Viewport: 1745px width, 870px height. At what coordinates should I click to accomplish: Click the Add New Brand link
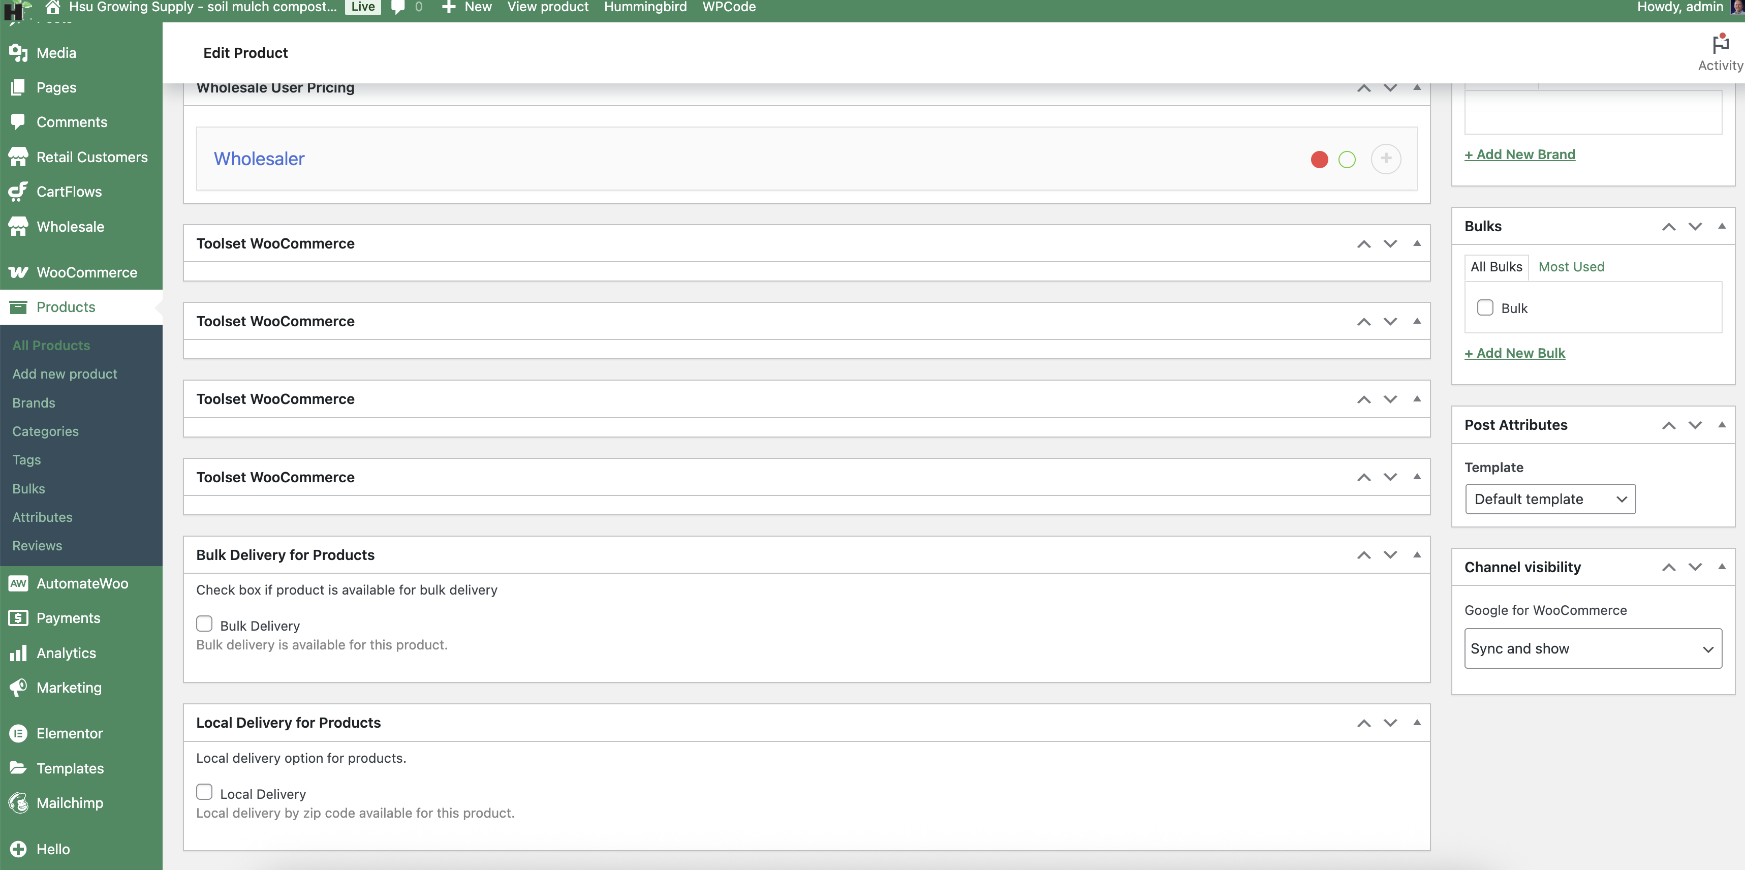point(1519,154)
